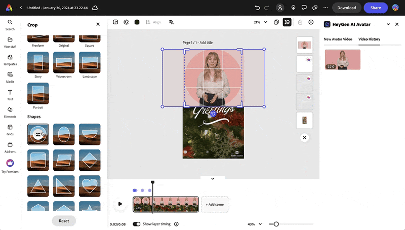Open the Templates panel
The image size is (405, 230).
(10, 60)
